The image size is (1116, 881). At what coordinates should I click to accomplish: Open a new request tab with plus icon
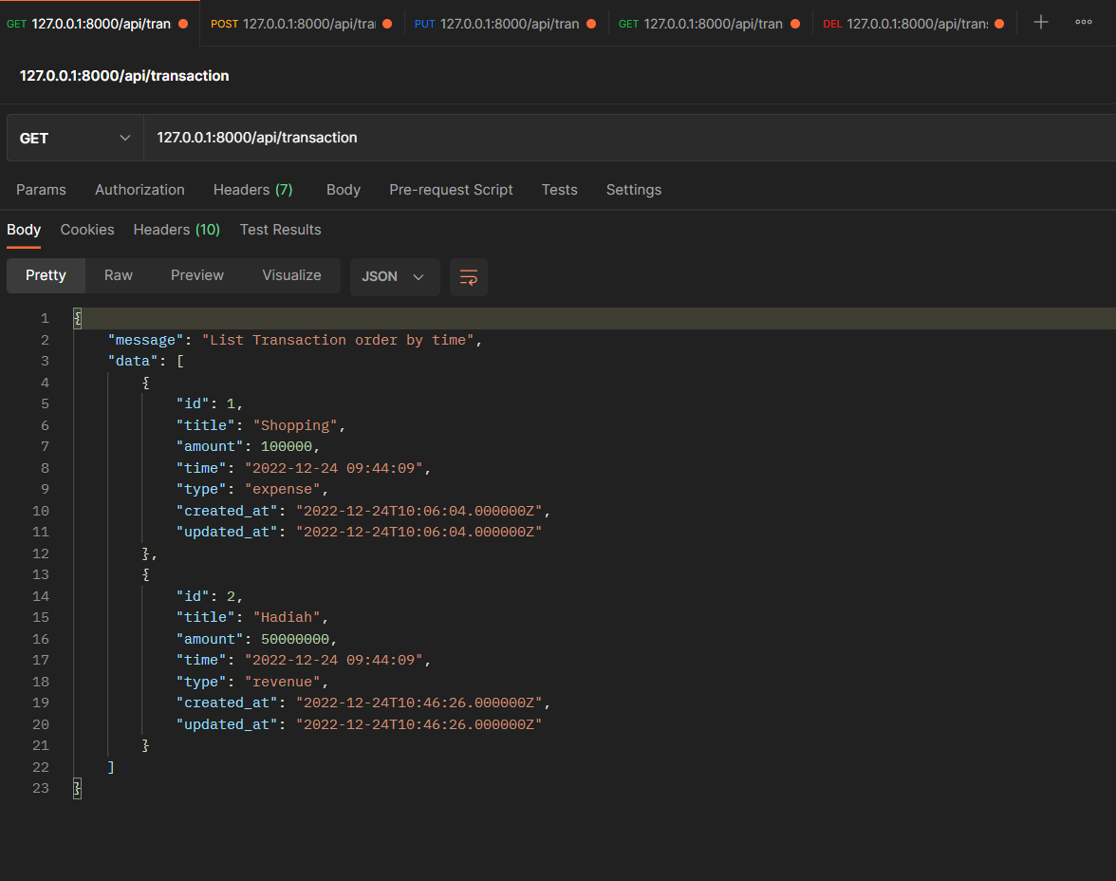(1040, 22)
